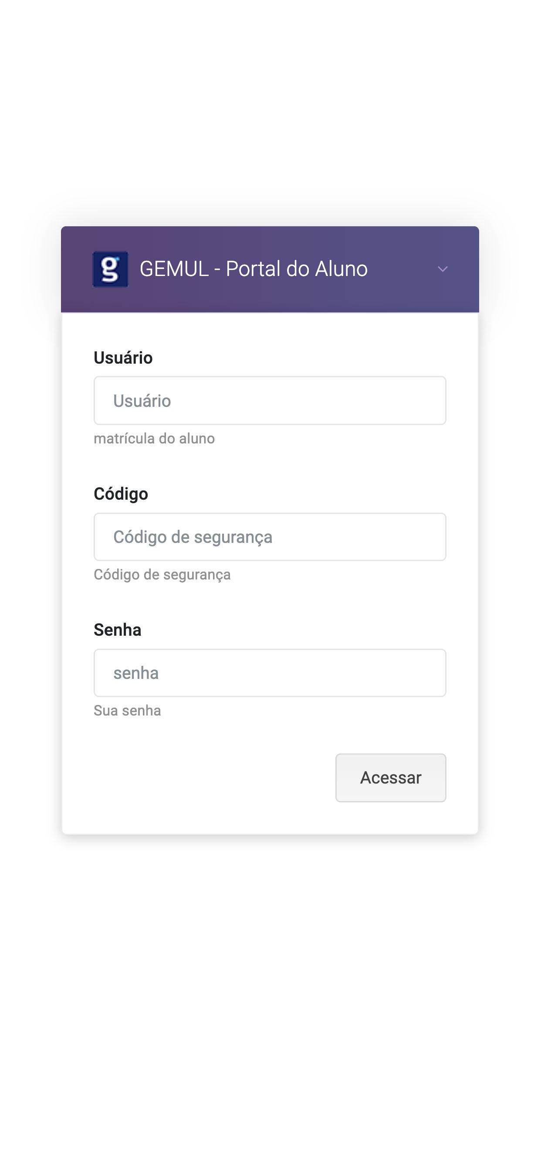Click the bold "Usuário" field label
Viewport: 541px width, 1172px height.
click(123, 358)
